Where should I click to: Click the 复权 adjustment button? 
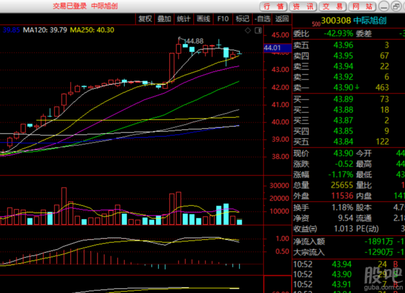click(x=145, y=19)
